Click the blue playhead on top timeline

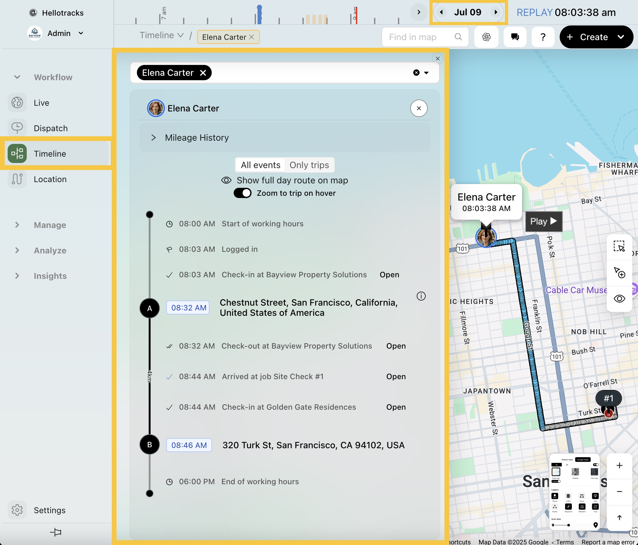click(x=259, y=14)
